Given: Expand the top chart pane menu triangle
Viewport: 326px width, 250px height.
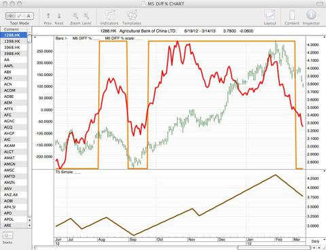Looking at the screenshot, I should (35, 37).
